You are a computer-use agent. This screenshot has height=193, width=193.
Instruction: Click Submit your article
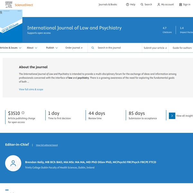tap(155, 48)
